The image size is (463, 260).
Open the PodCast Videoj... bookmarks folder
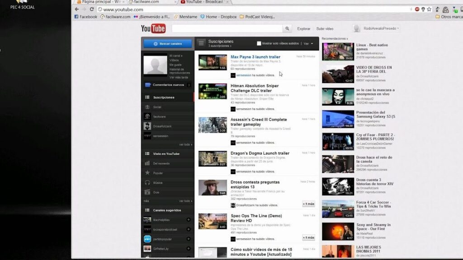point(257,17)
